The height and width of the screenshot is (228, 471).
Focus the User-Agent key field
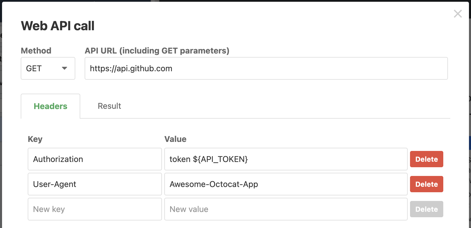(x=95, y=184)
